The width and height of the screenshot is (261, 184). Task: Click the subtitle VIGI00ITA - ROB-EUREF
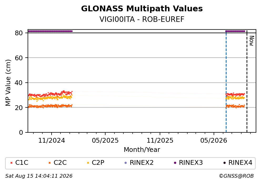142,19
